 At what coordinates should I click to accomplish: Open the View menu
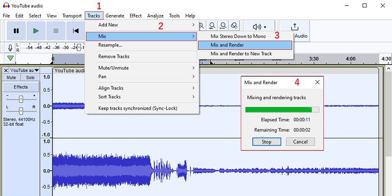[x=52, y=16]
